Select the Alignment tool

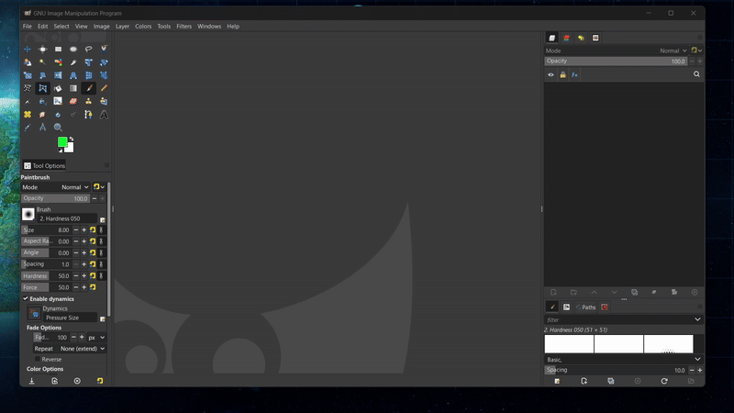[x=42, y=50]
